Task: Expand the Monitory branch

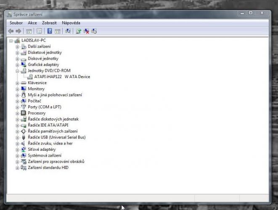Action: pyautogui.click(x=17, y=89)
